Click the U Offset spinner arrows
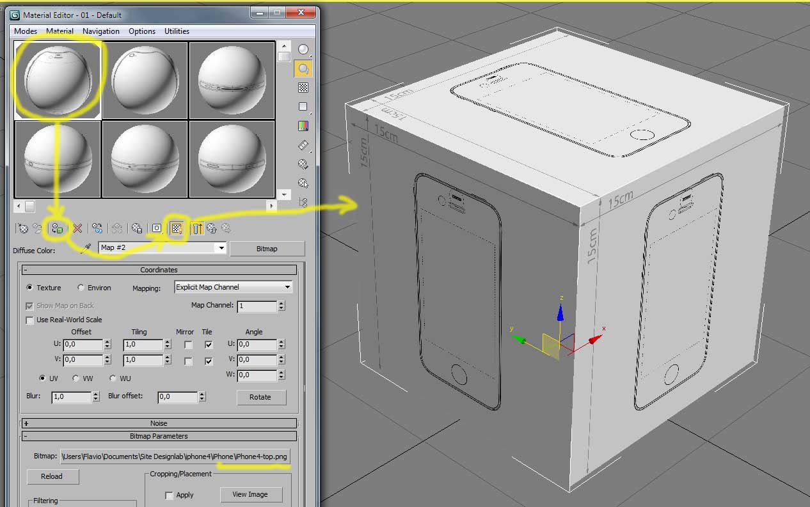 coord(107,344)
